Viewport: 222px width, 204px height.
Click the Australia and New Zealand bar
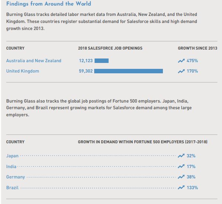[x=102, y=61]
